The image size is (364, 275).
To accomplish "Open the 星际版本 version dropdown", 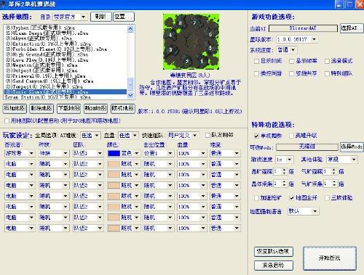I will (x=314, y=39).
